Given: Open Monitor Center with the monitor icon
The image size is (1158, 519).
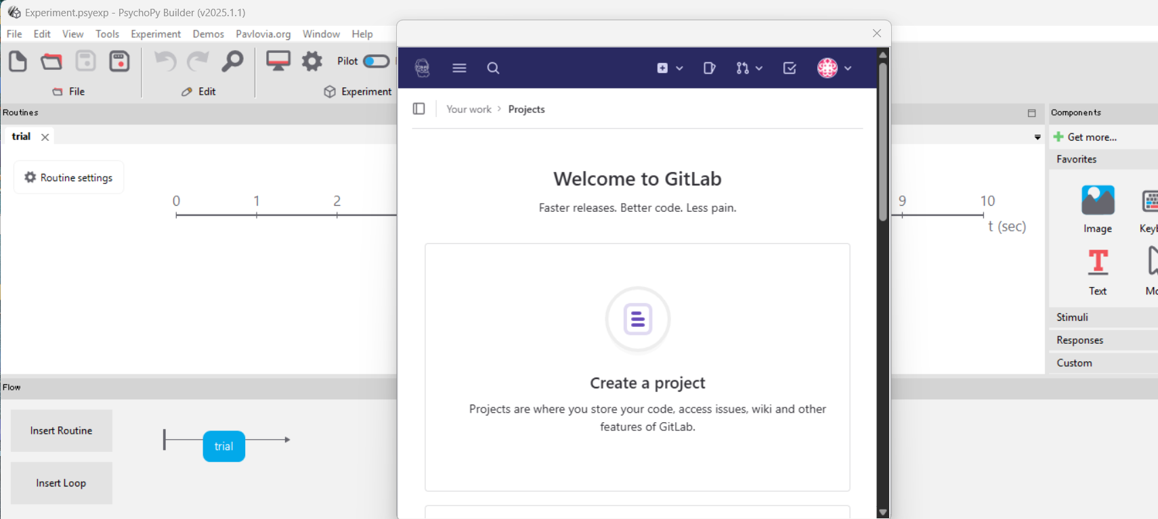Looking at the screenshot, I should (278, 62).
